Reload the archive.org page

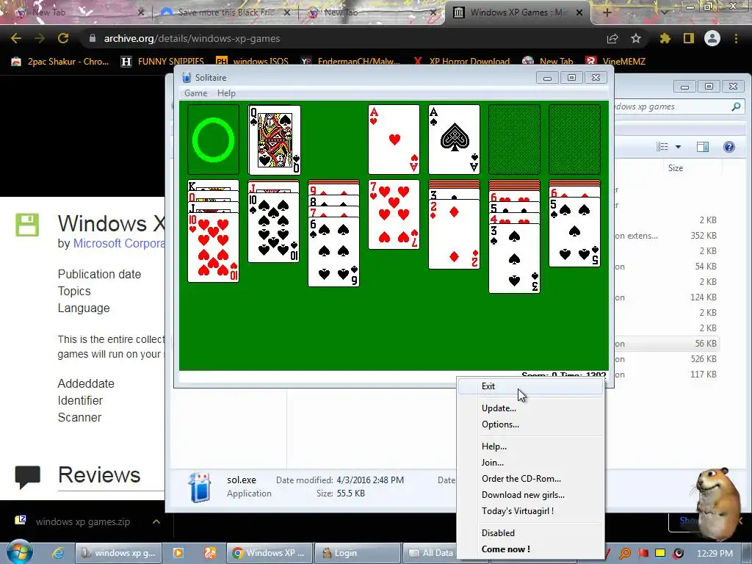pyautogui.click(x=63, y=38)
